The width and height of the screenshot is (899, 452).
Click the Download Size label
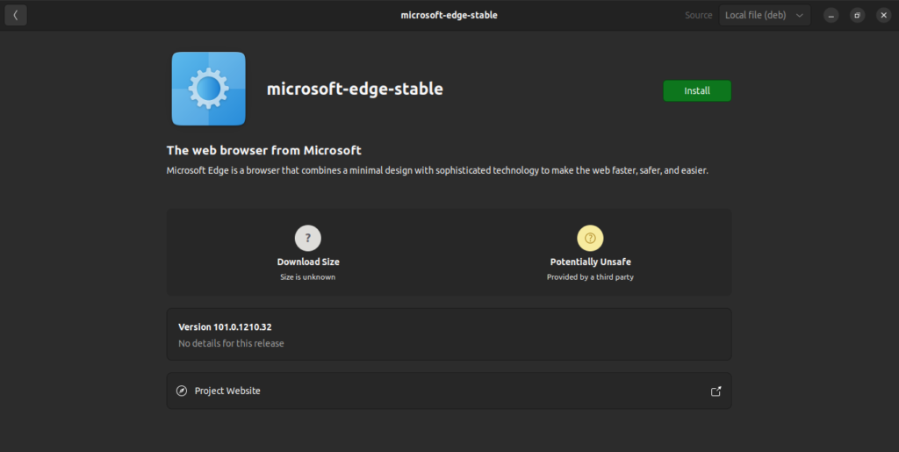coord(308,262)
